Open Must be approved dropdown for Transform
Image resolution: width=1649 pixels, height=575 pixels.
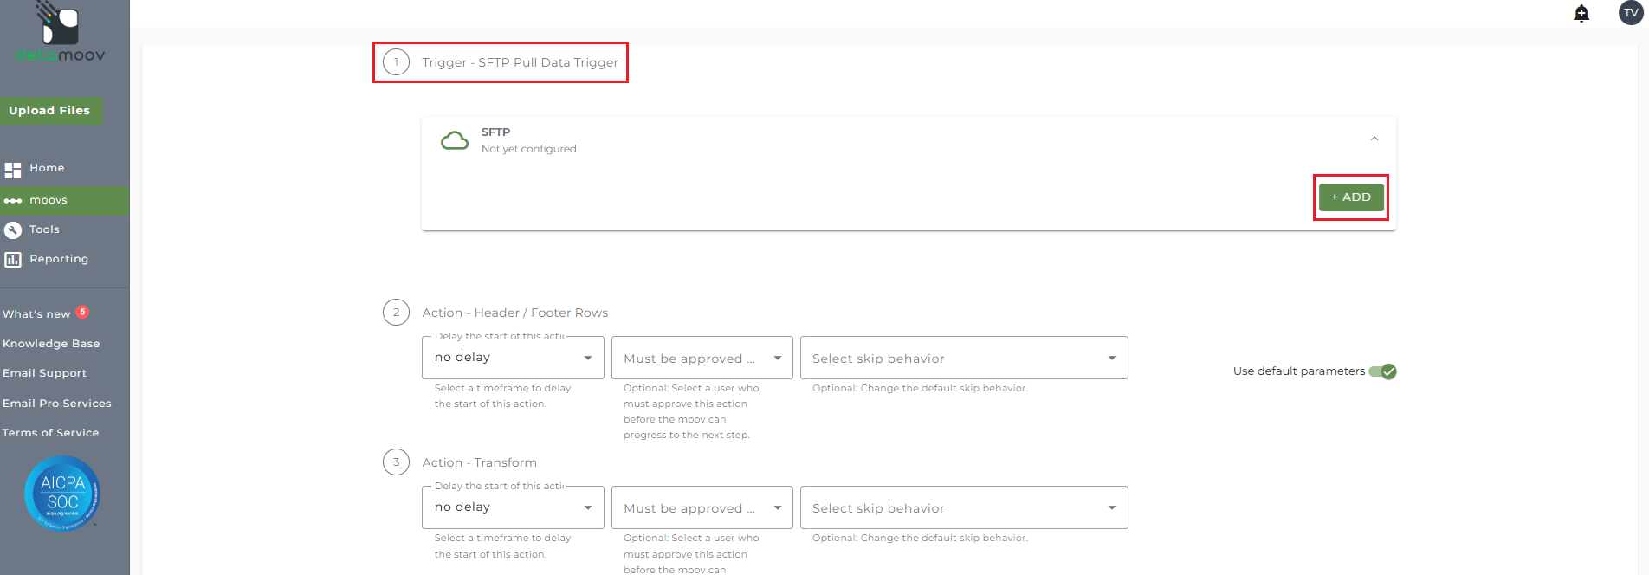pos(702,507)
